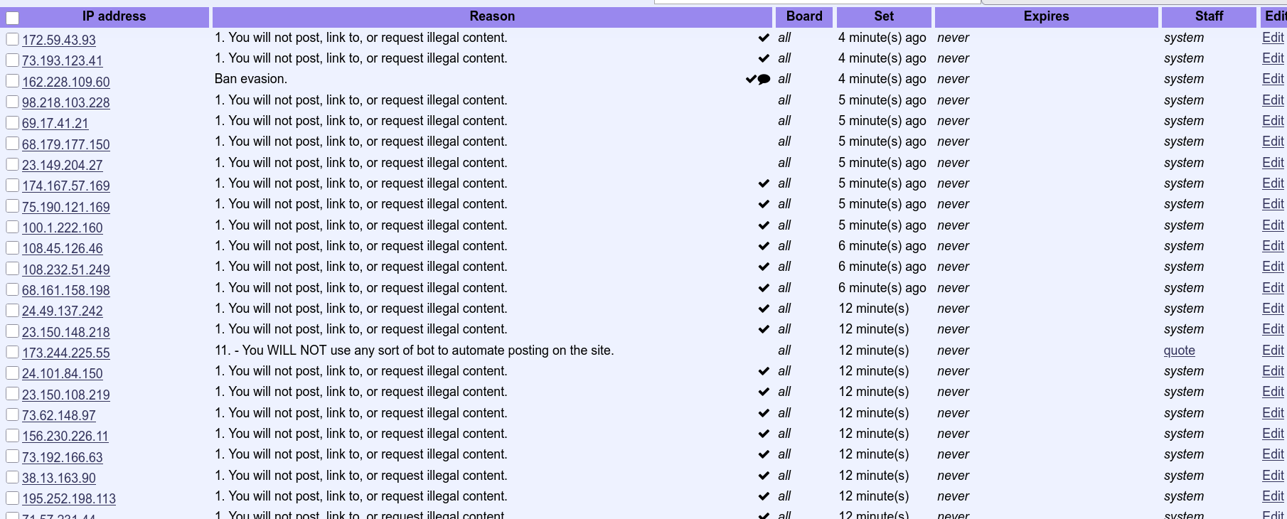Click the speech bubble icon on the Ban evasion row
The width and height of the screenshot is (1287, 519).
(764, 79)
